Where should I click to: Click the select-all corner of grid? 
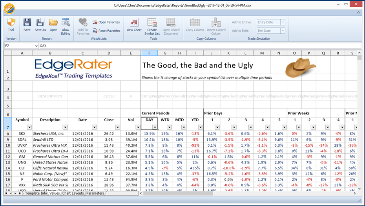click(8, 53)
